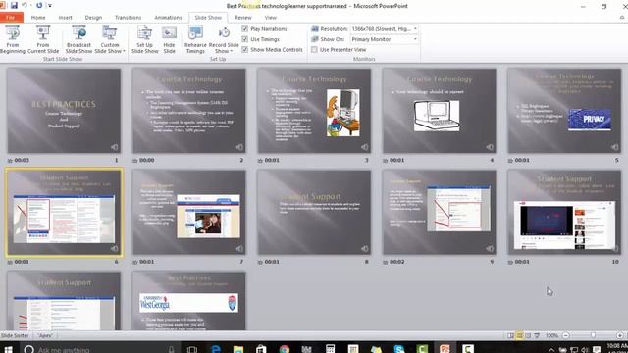Click the 00:02 timing under slide 9

(x=396, y=262)
